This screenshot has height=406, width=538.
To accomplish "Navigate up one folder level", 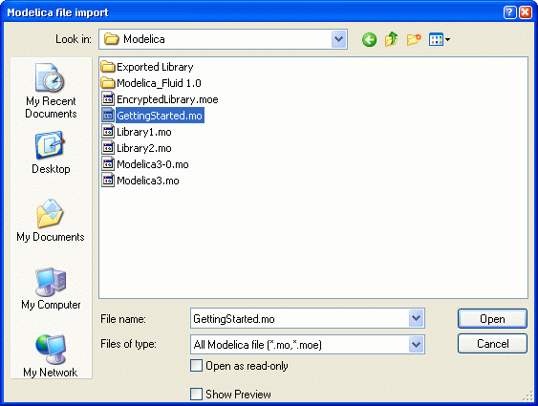I will [x=391, y=39].
